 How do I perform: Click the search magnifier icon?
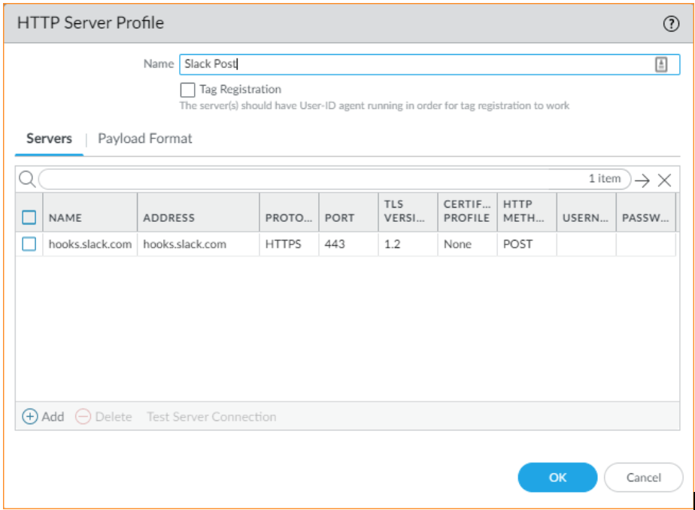[27, 180]
